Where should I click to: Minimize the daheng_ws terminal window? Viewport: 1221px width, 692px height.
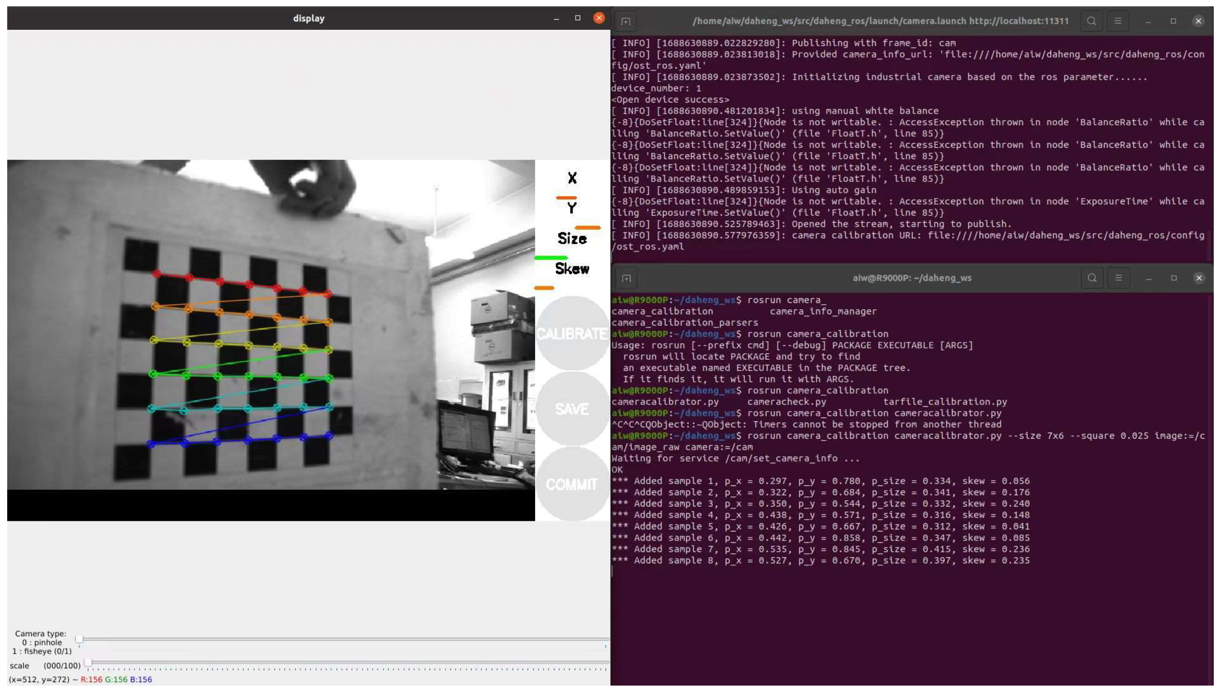coord(1148,278)
